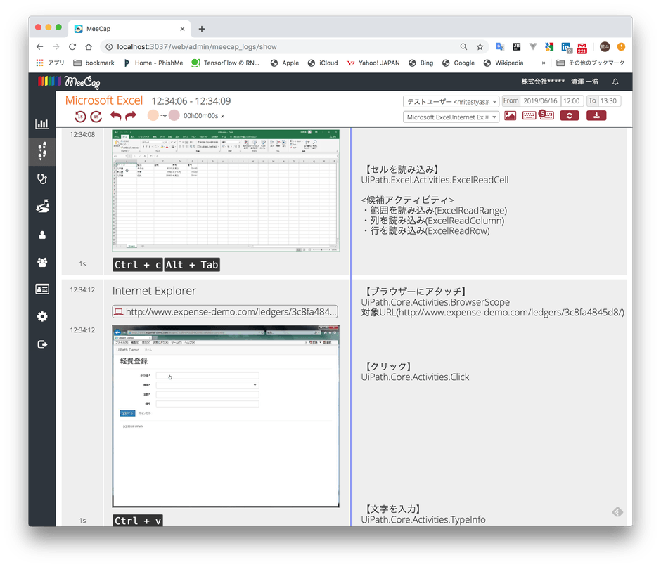Open the bar chart analytics view

[x=41, y=123]
